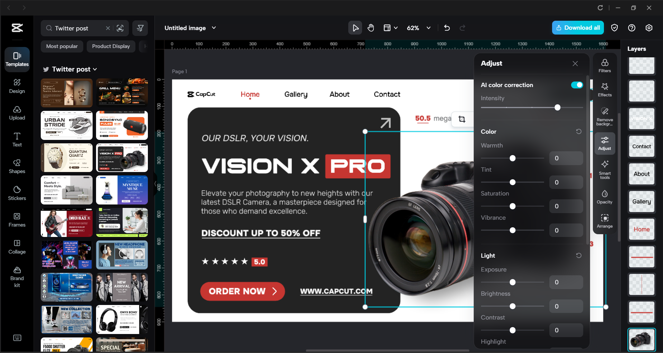Open the Arrange options

[x=604, y=221]
